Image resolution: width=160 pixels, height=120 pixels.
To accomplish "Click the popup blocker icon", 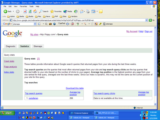I will click(x=73, y=24).
